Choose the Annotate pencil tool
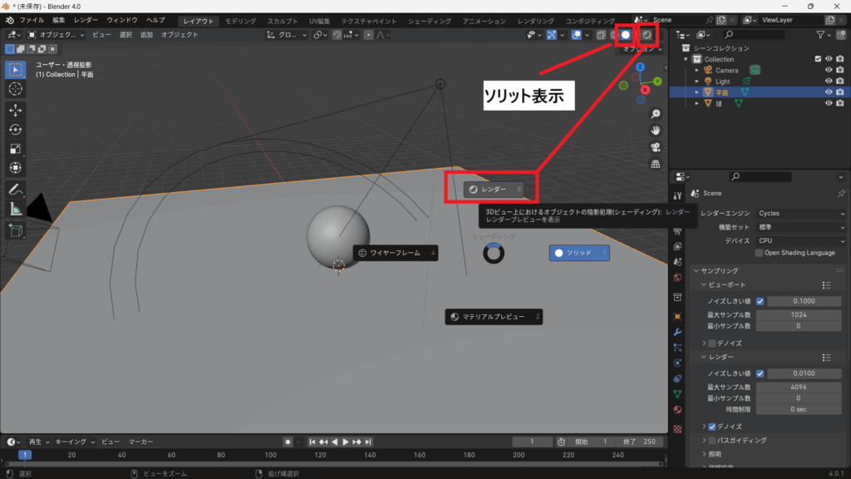Image resolution: width=851 pixels, height=479 pixels. tap(15, 189)
